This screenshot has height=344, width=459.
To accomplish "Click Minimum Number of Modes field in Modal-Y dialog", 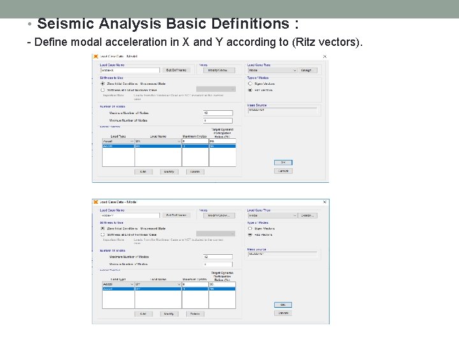I will [218, 264].
